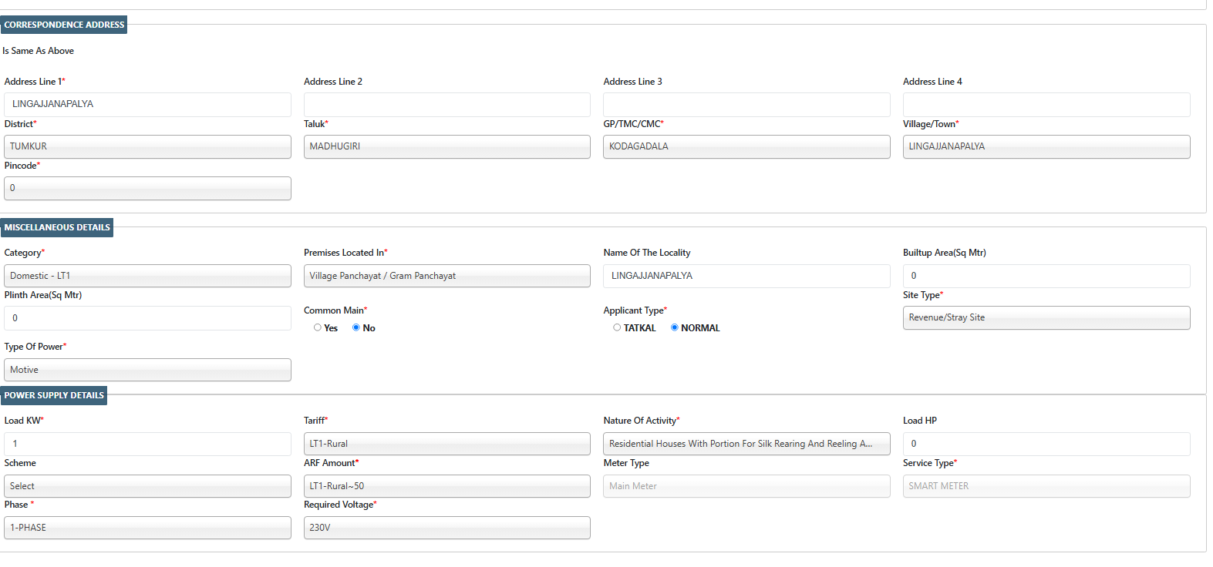Select Yes for Common Main
This screenshot has height=567, width=1213.
click(318, 327)
